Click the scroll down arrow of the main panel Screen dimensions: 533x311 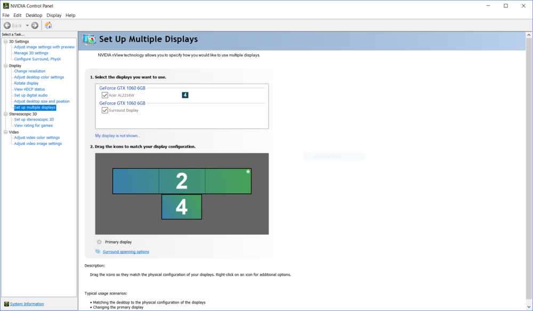529,307
